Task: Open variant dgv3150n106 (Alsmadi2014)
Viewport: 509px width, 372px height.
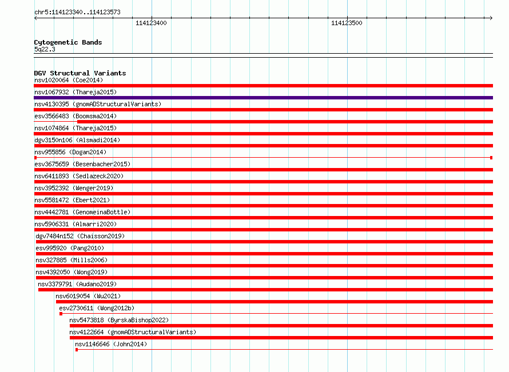Action: [x=77, y=140]
